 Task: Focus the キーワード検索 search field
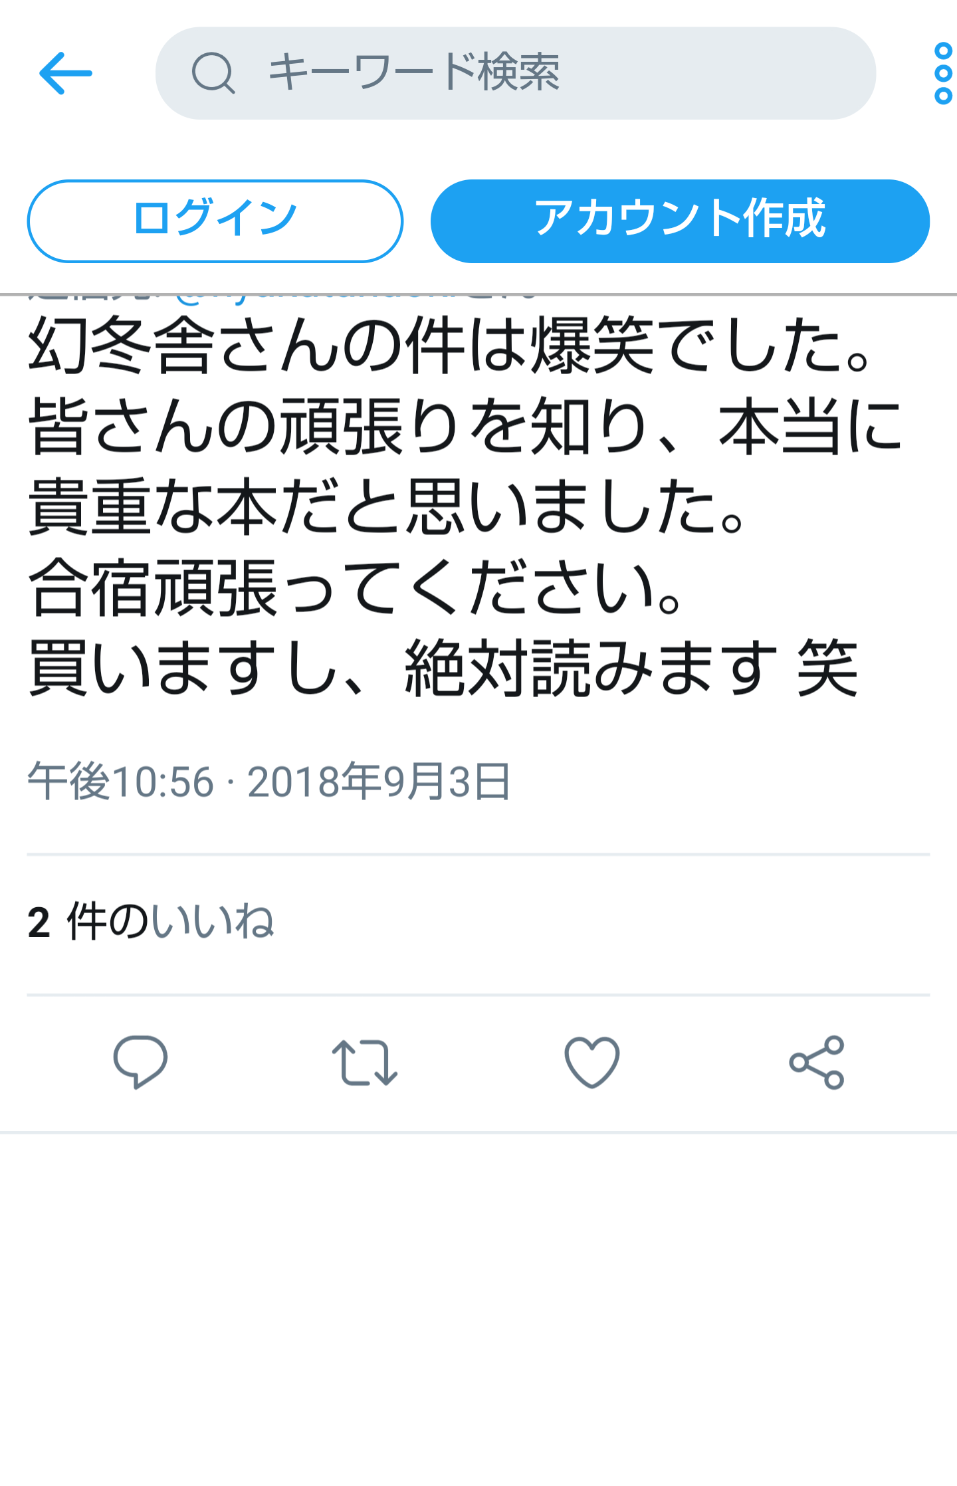[x=515, y=73]
